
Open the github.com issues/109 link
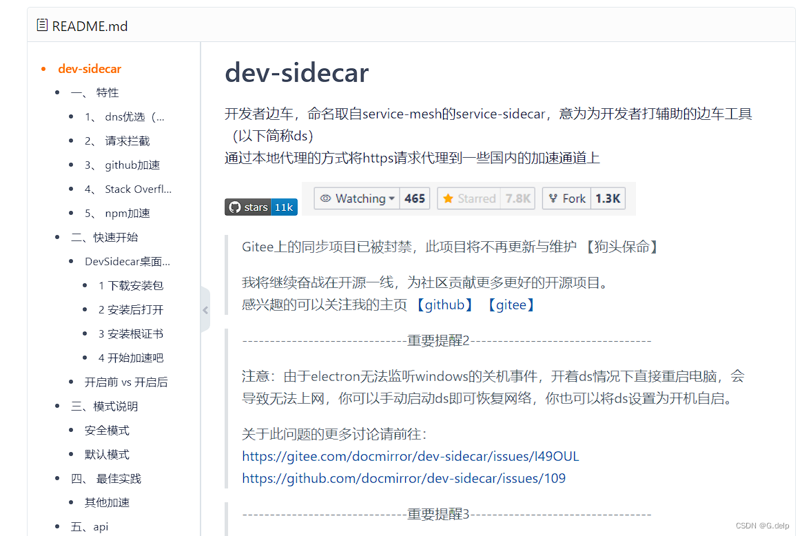[404, 478]
